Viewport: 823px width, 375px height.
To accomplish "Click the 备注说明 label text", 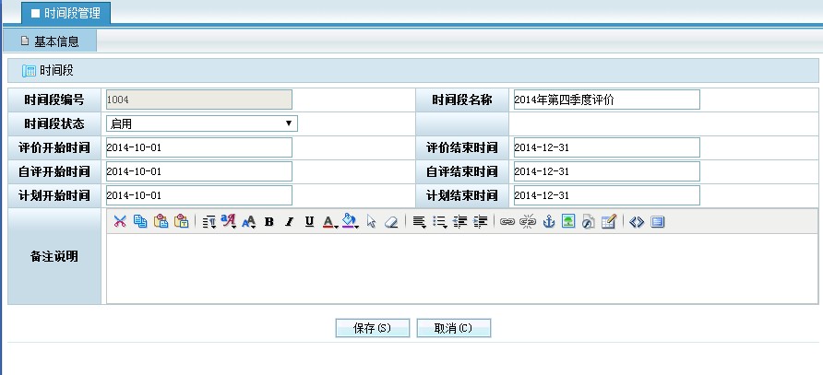I will [x=54, y=256].
